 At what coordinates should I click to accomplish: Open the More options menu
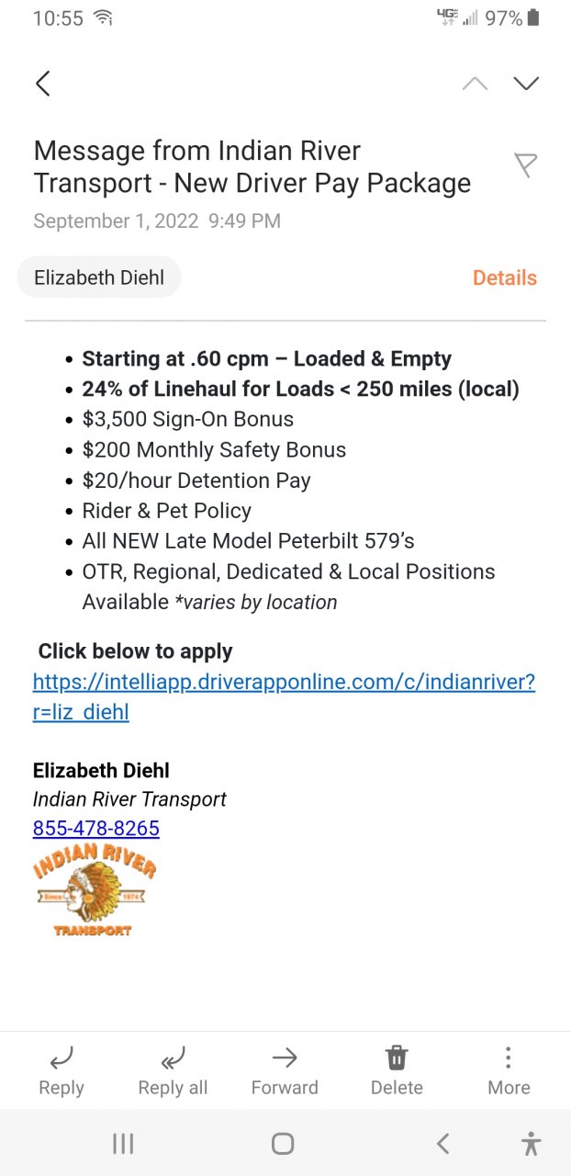tap(509, 1072)
